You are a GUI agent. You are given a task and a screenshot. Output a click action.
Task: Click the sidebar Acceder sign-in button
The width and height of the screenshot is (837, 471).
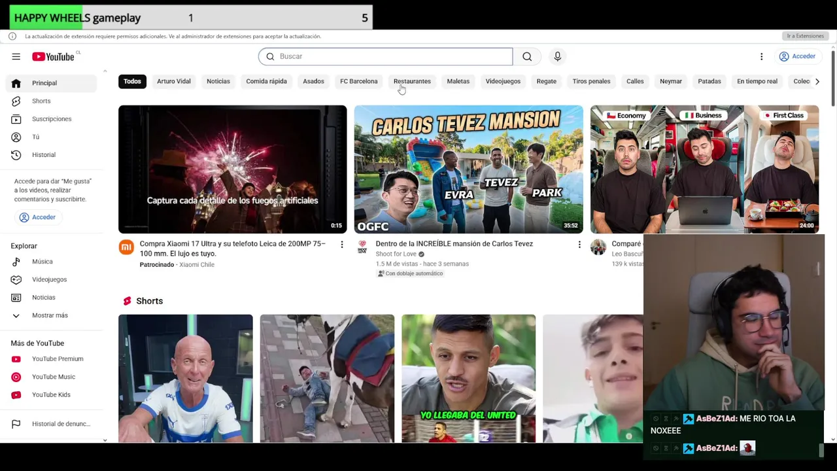[x=38, y=217]
